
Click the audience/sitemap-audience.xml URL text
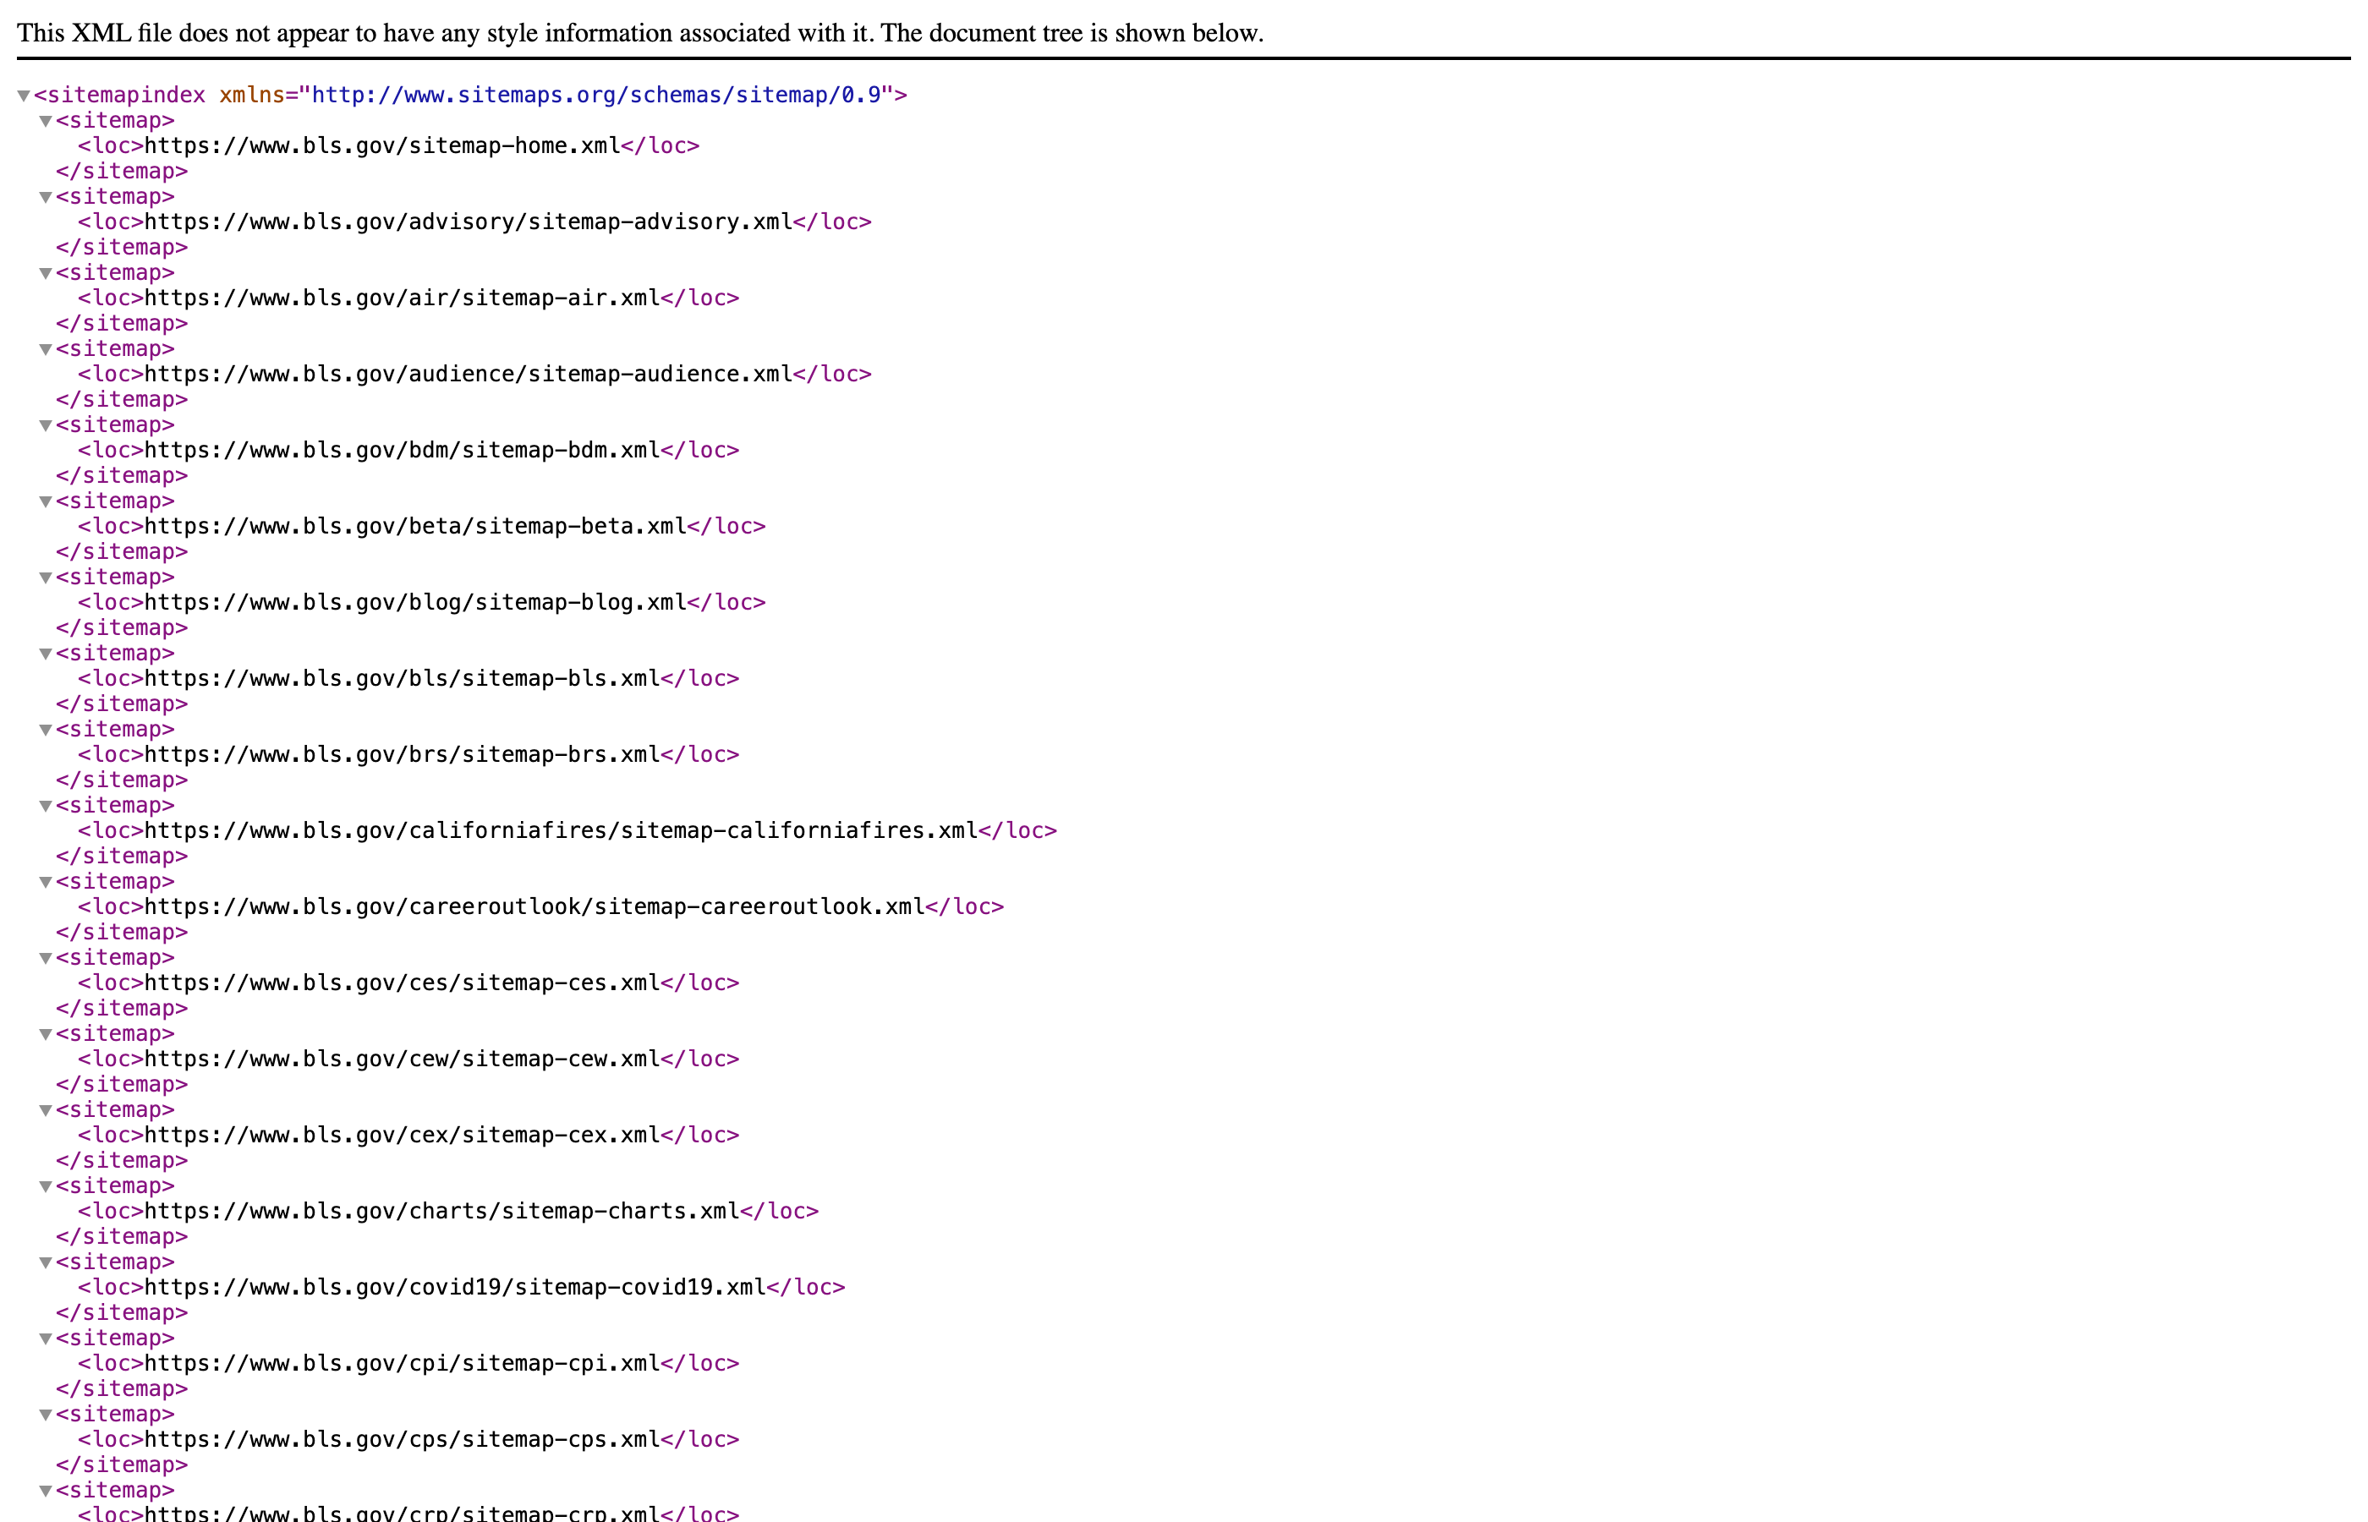tap(469, 375)
